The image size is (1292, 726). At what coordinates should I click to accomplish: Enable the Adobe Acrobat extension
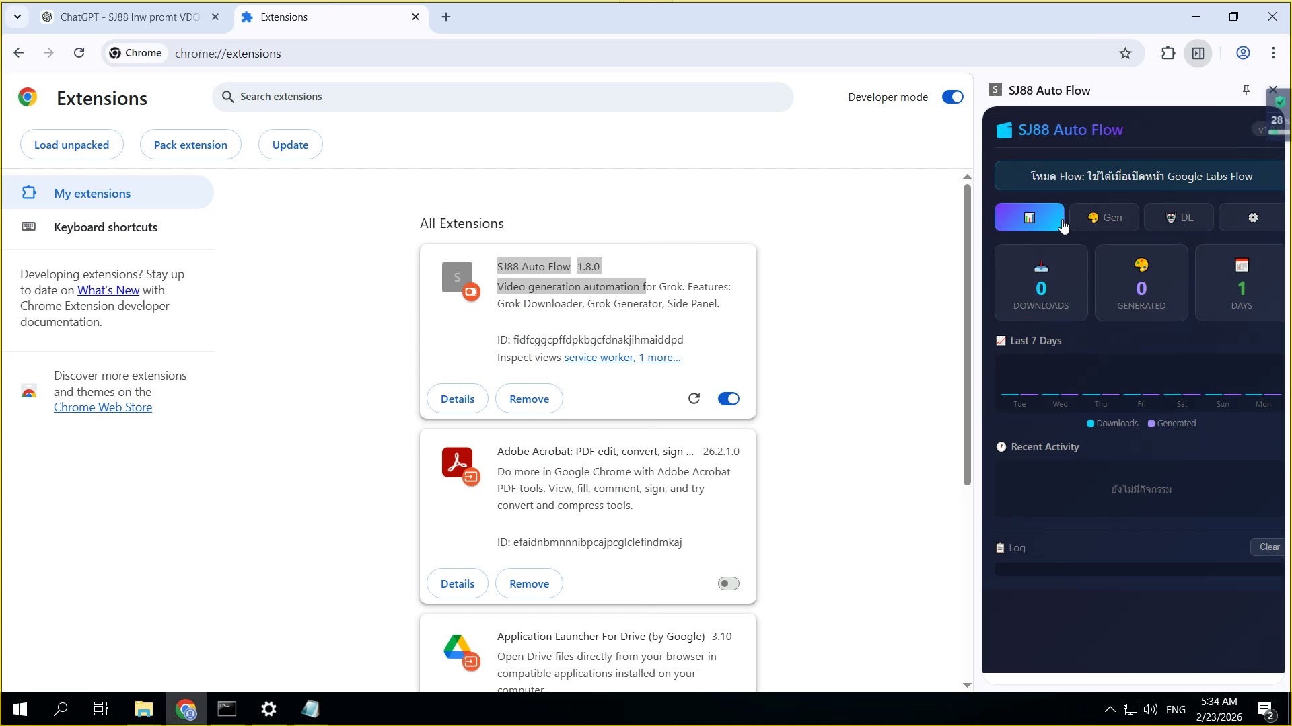pos(728,583)
